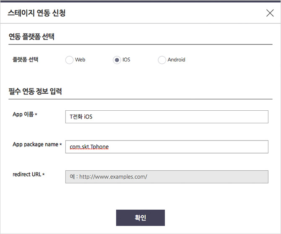Click the App package name label
The image size is (281, 234).
pos(35,144)
